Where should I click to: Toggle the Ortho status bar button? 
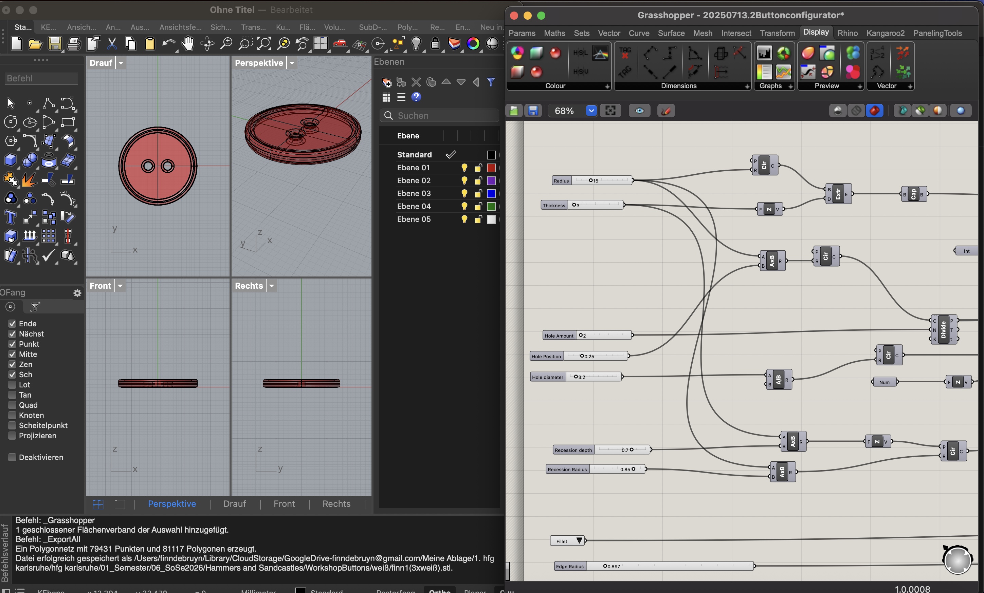(439, 590)
